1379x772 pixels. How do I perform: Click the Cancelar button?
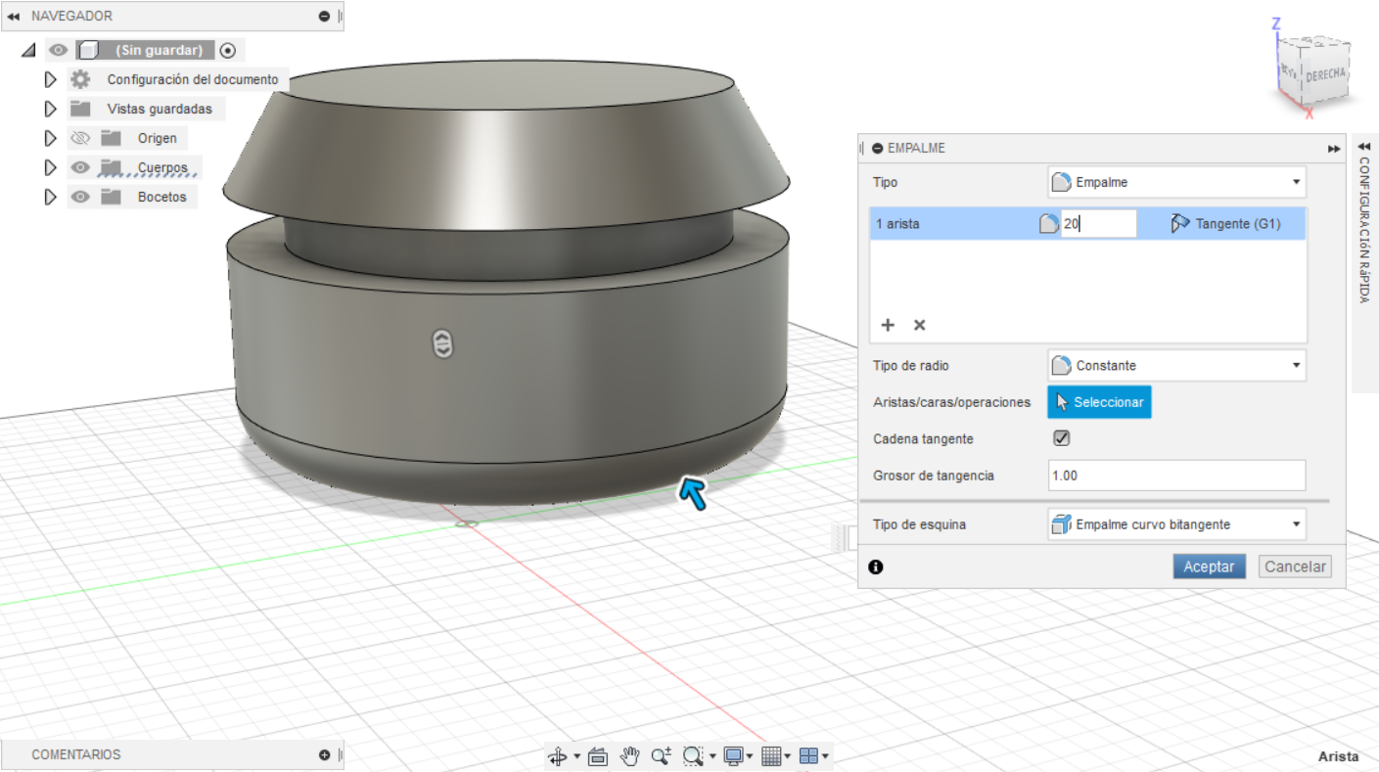[x=1295, y=567]
